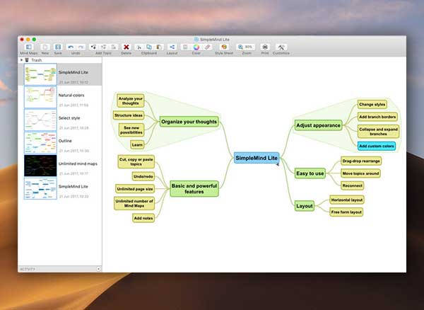Screen dimensions: 424x310
Task: Open the blue-themed SimpleMind Lite thumbnail
Action: pyautogui.click(x=40, y=188)
